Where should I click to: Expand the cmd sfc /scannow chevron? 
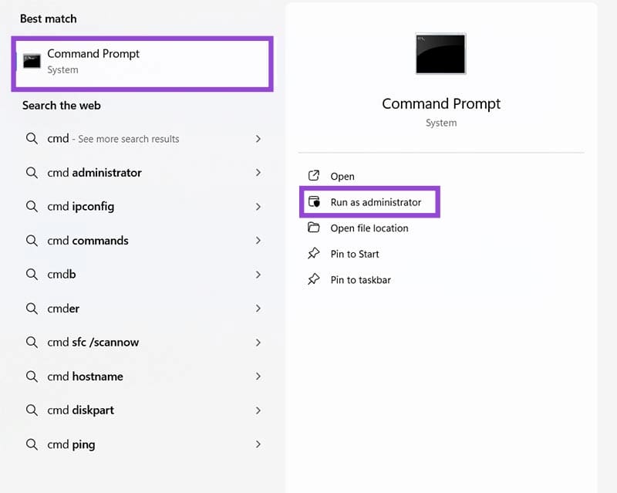coord(258,343)
